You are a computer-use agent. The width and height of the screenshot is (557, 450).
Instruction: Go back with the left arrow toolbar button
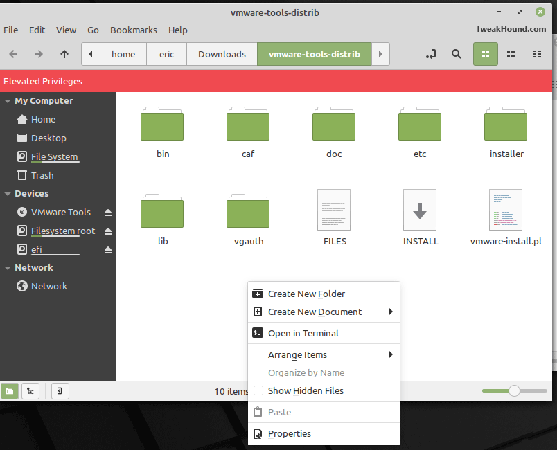[13, 54]
